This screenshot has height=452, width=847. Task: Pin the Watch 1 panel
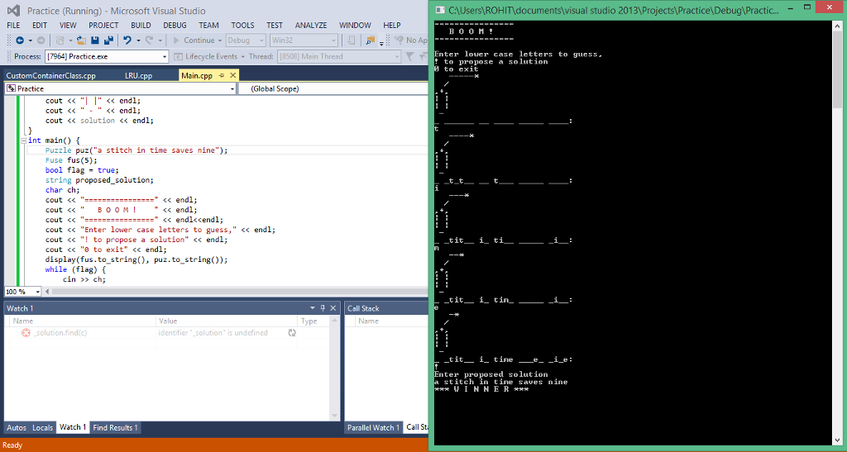pos(323,308)
